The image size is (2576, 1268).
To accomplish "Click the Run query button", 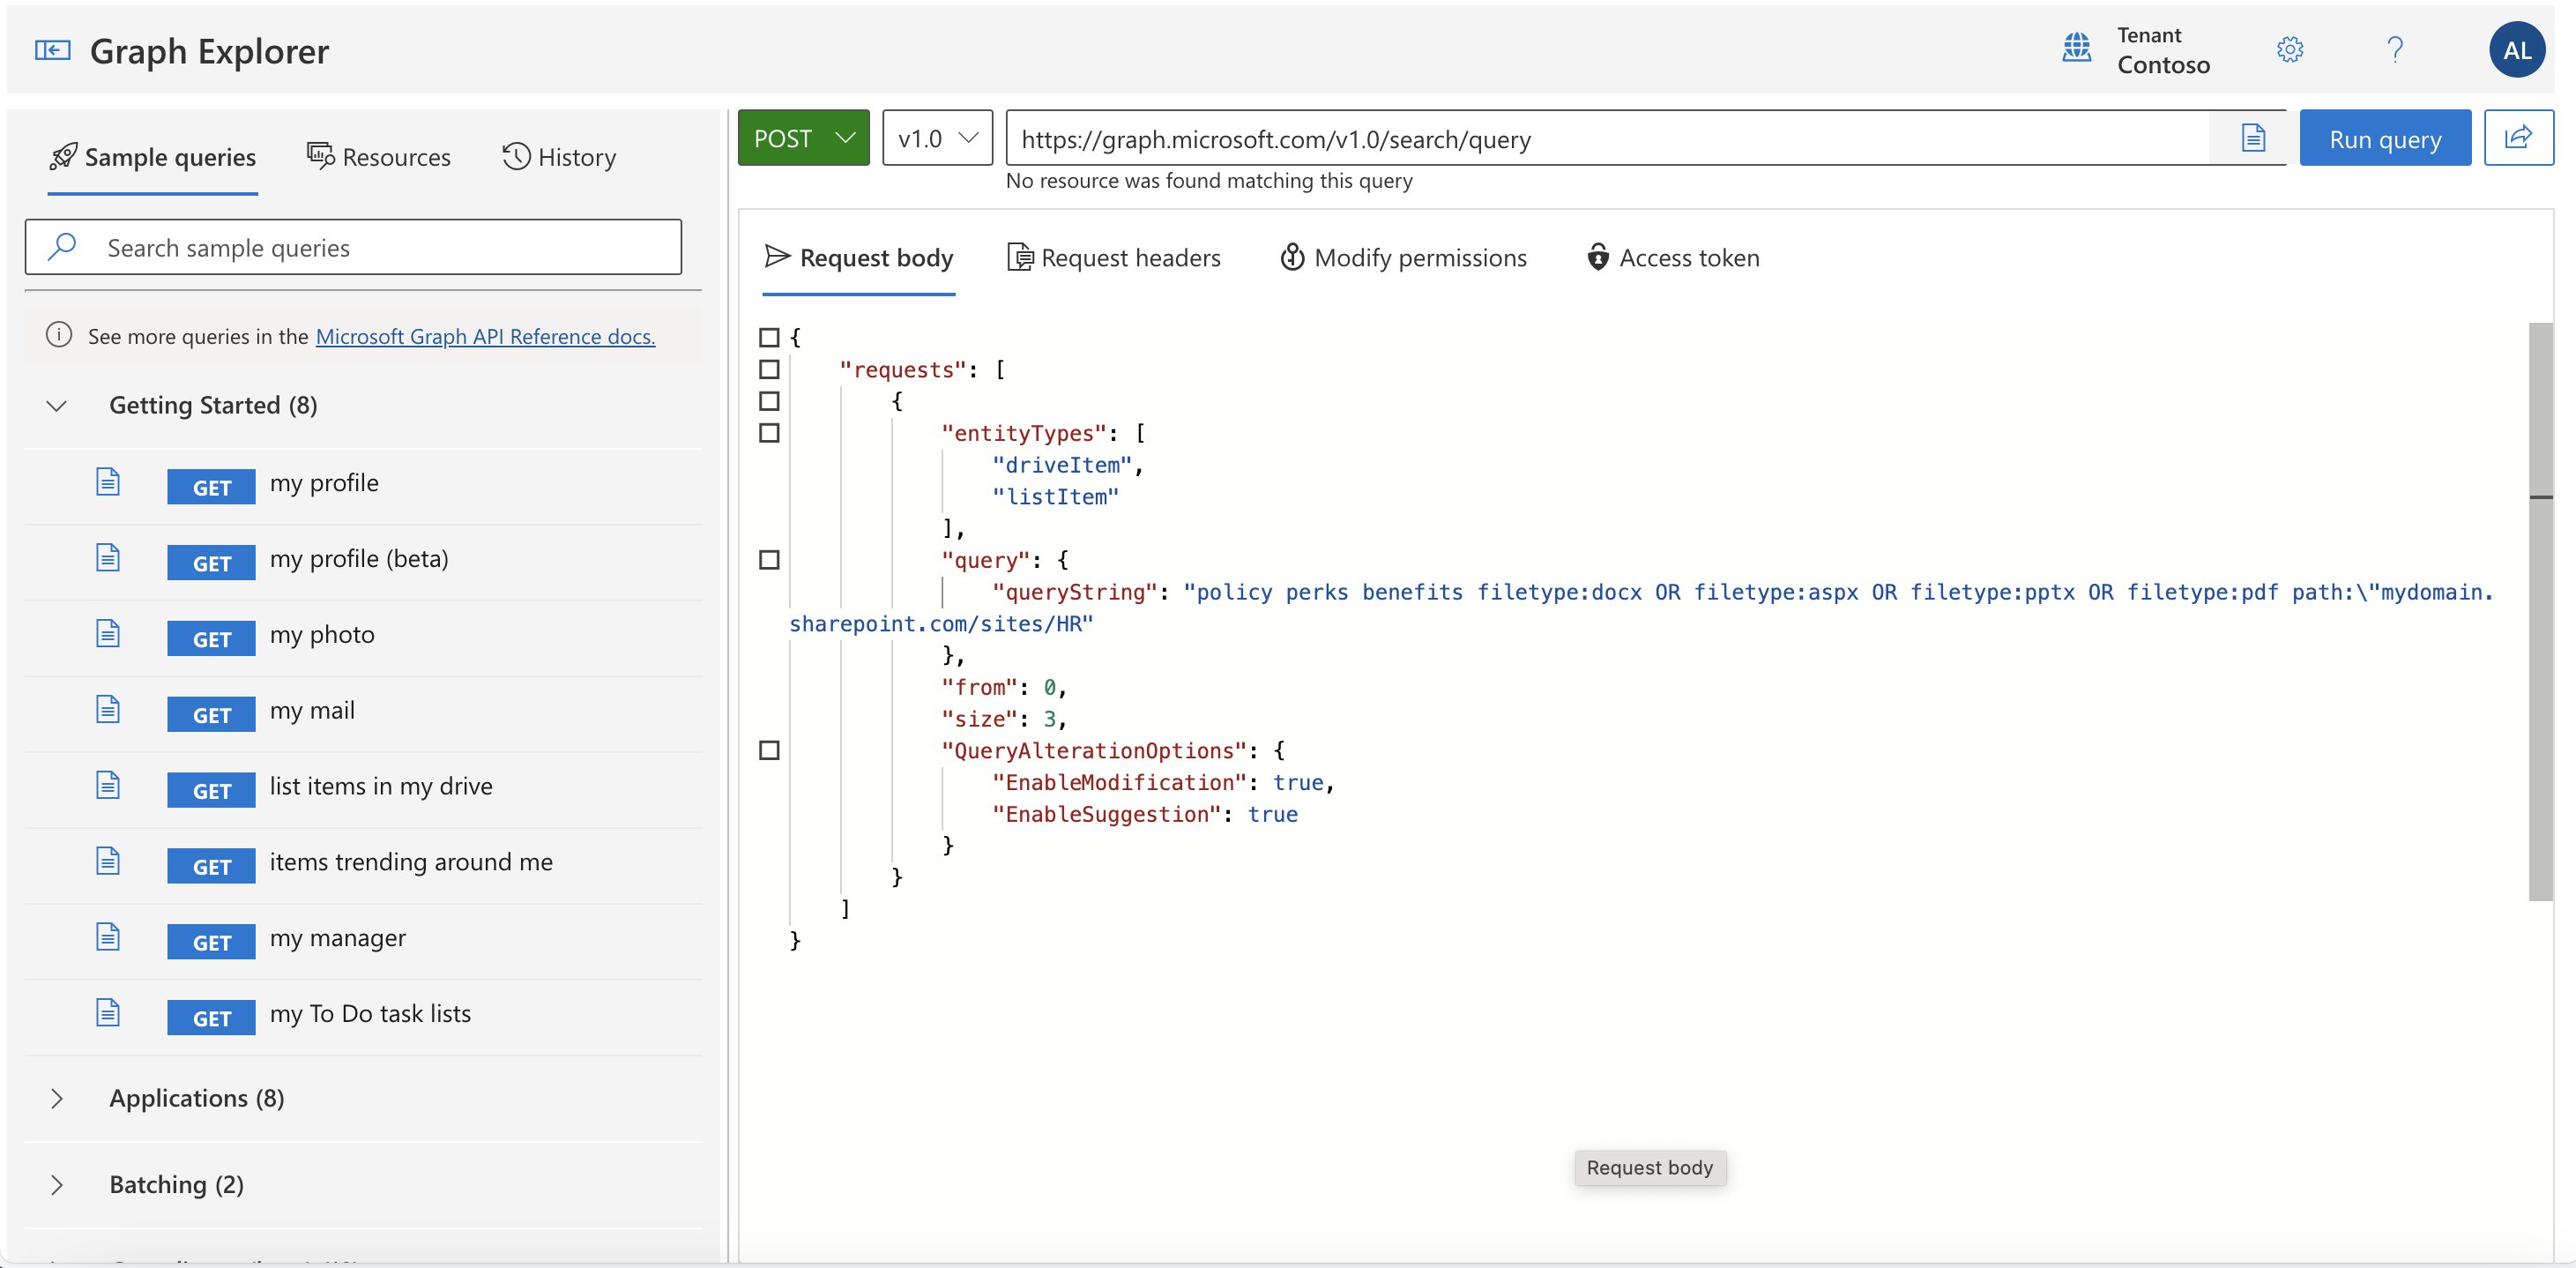I will click(2384, 138).
